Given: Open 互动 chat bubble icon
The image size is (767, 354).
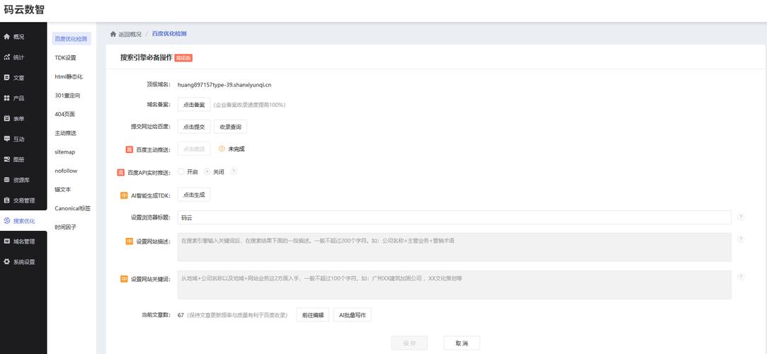Looking at the screenshot, I should coord(7,139).
